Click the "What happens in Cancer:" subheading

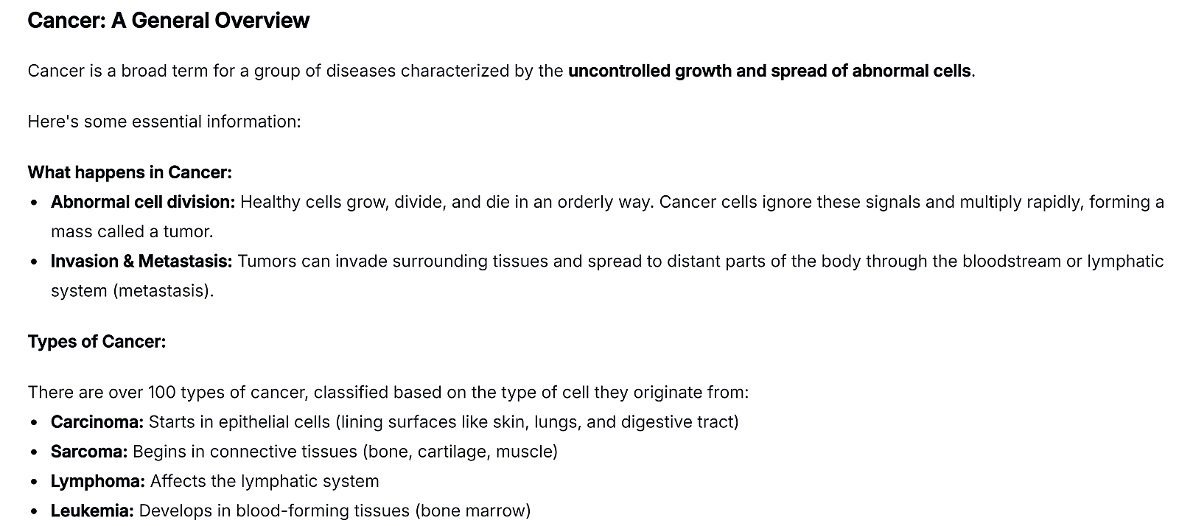click(x=130, y=172)
